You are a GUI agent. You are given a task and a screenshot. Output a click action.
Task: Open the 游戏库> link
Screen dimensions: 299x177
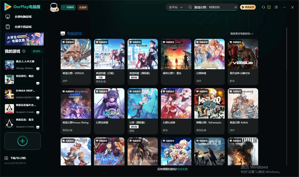[37, 51]
